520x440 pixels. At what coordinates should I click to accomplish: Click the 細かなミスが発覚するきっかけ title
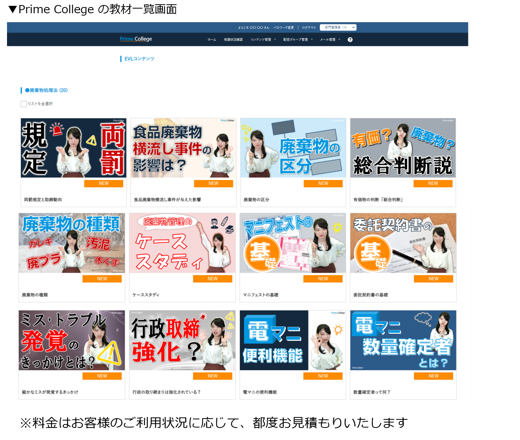tap(50, 392)
